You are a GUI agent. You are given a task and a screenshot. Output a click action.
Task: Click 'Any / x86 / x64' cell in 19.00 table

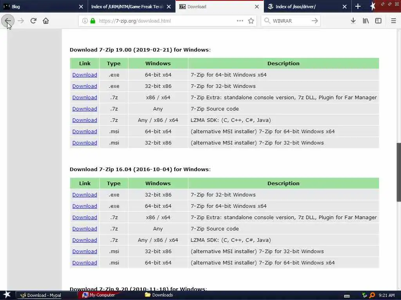point(158,120)
